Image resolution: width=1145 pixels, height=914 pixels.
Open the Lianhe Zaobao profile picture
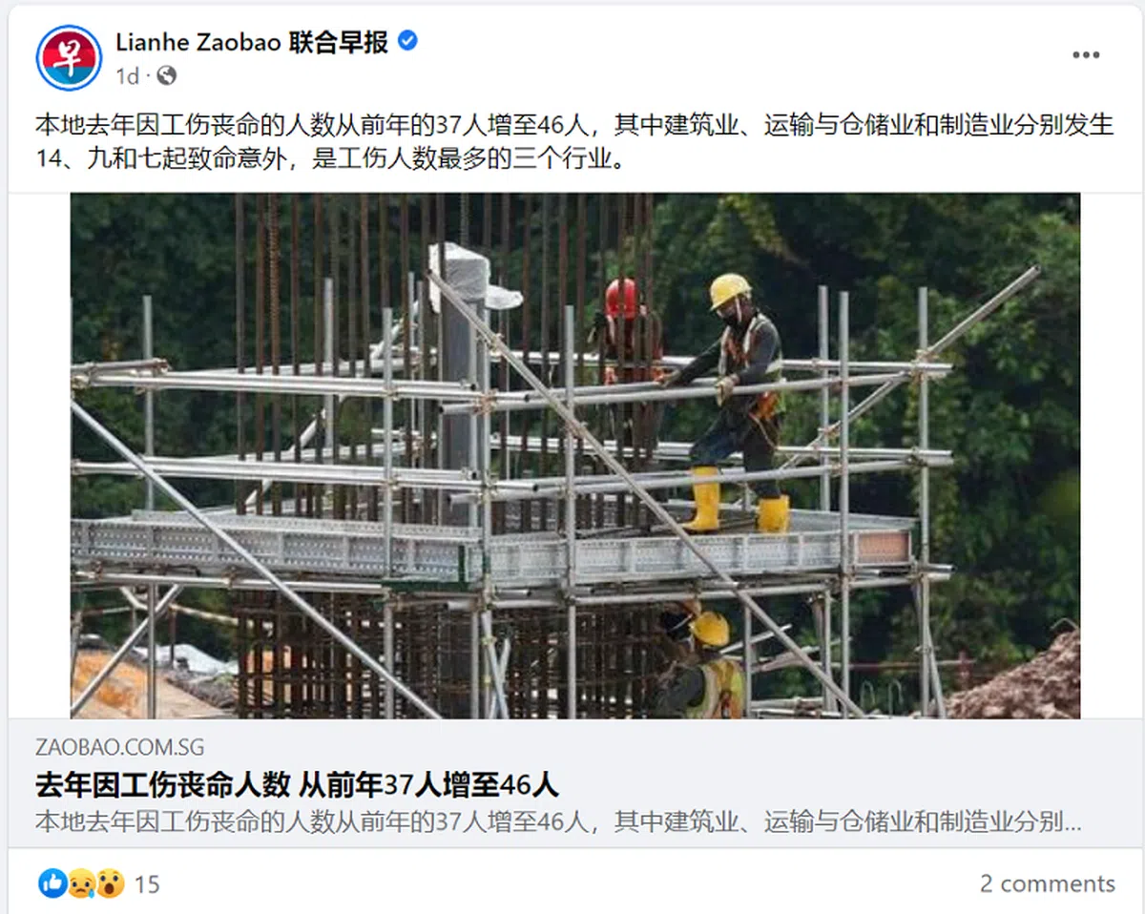[x=69, y=58]
